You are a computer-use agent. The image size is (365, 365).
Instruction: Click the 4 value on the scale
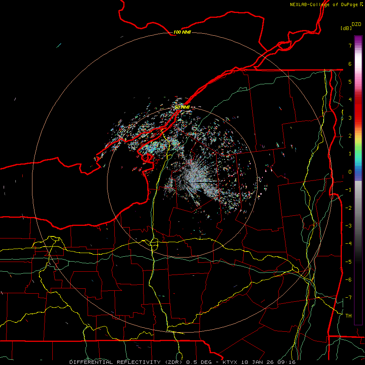pos(350,100)
